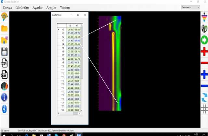Click the Windows Start button
Screen dimensions: 208x136
3,134
